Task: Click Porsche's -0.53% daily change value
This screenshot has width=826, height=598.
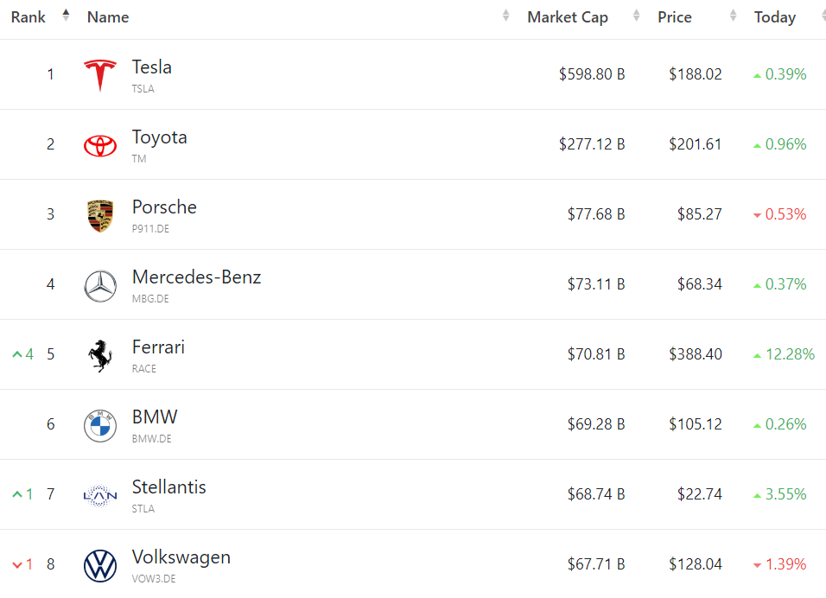Action: point(785,214)
